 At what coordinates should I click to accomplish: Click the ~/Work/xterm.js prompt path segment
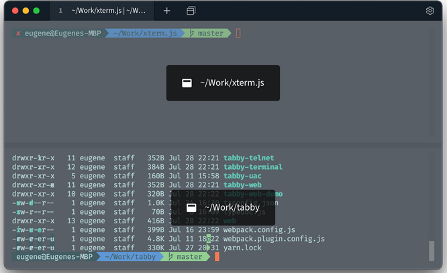145,34
